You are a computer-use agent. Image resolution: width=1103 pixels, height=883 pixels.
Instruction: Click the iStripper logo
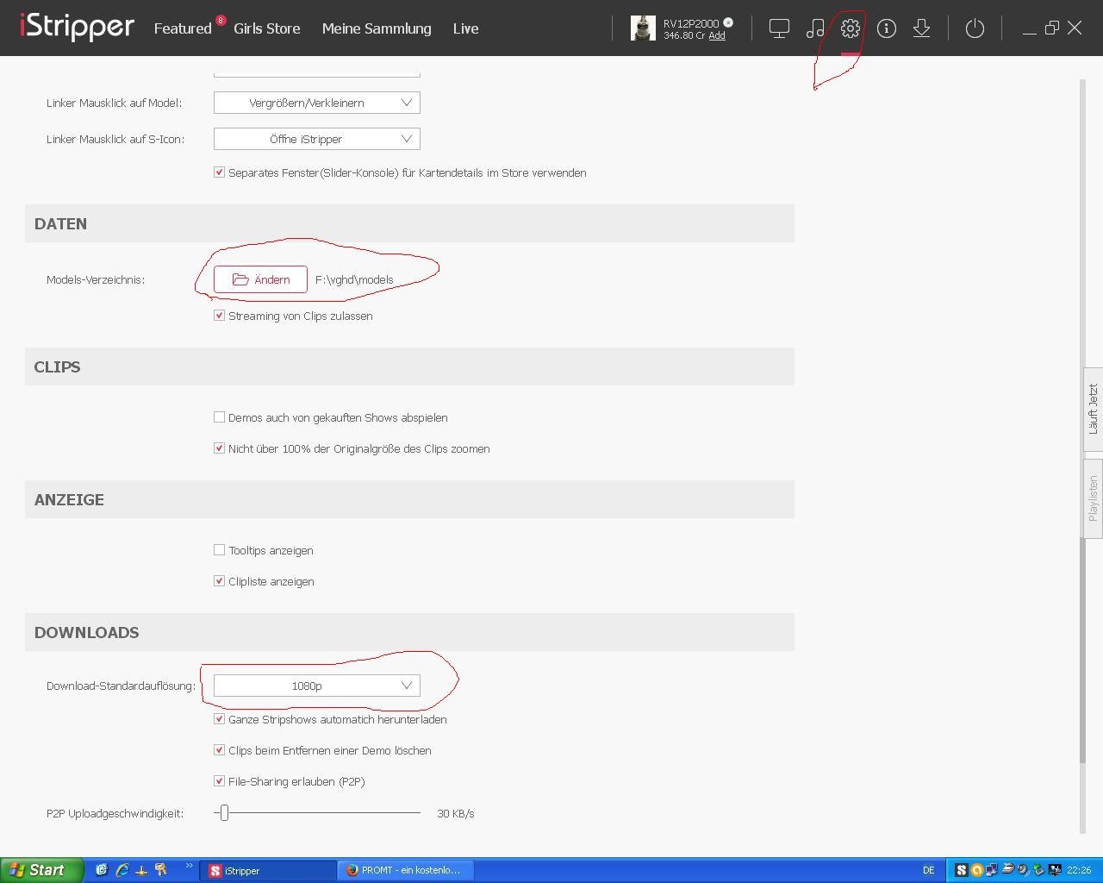point(78,28)
